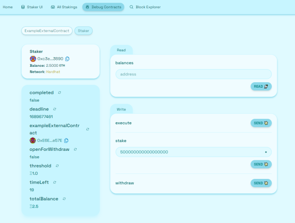The height and width of the screenshot is (223, 295).
Task: Open the Home page
Action: click(x=8, y=7)
